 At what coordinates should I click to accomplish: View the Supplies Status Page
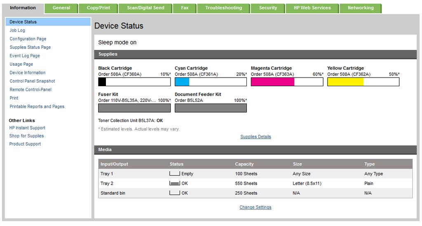[x=30, y=47]
